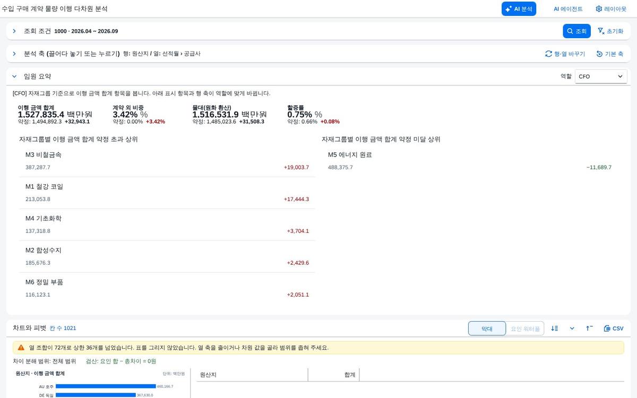
Task: Click the AI 분석 button
Action: click(519, 9)
